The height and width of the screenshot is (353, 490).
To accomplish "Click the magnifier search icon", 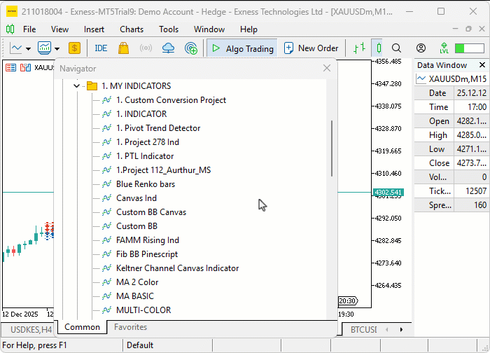I will tap(396, 48).
